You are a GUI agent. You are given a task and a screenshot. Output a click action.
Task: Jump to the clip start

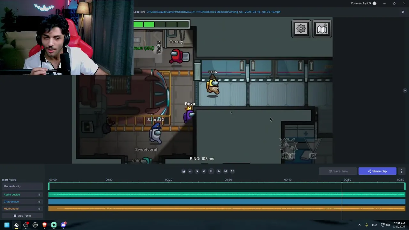[197, 171]
